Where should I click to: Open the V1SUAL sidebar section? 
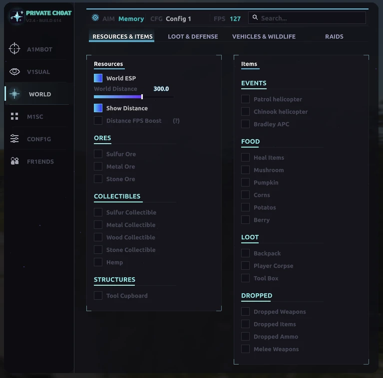click(x=39, y=72)
